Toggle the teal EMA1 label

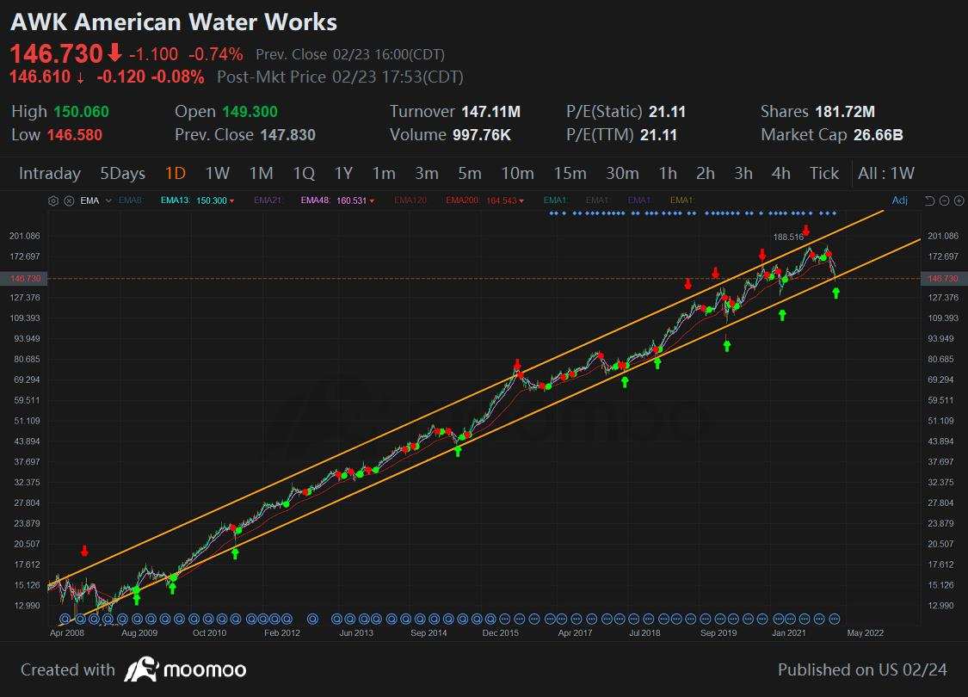point(555,200)
